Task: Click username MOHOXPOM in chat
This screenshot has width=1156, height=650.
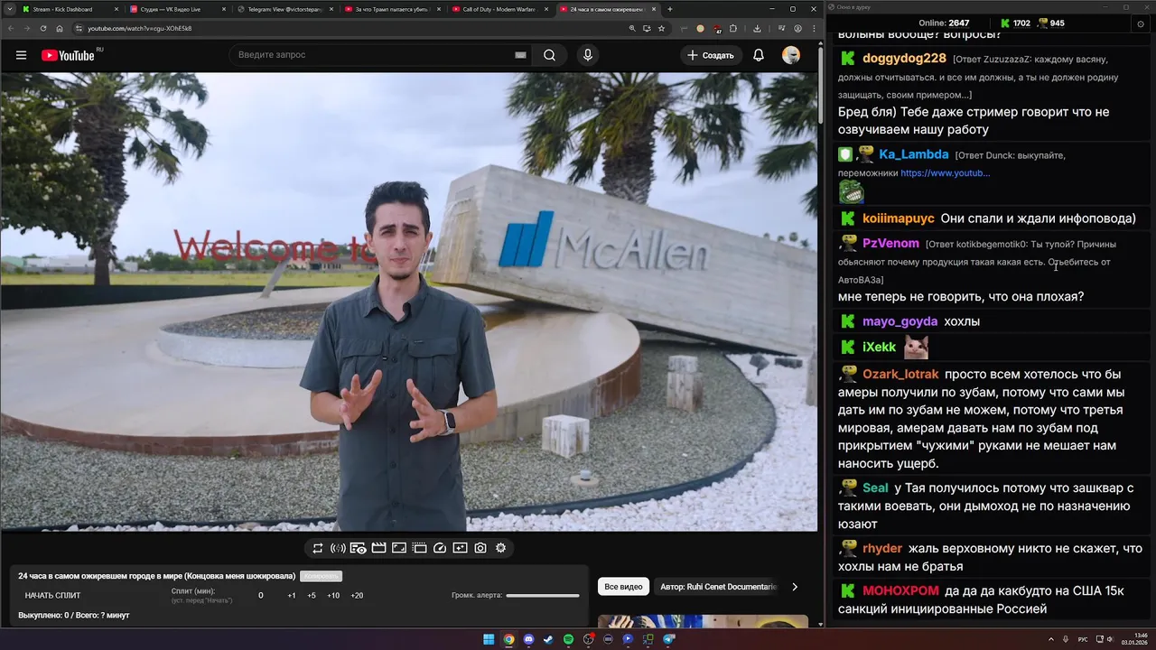Action: [x=900, y=590]
